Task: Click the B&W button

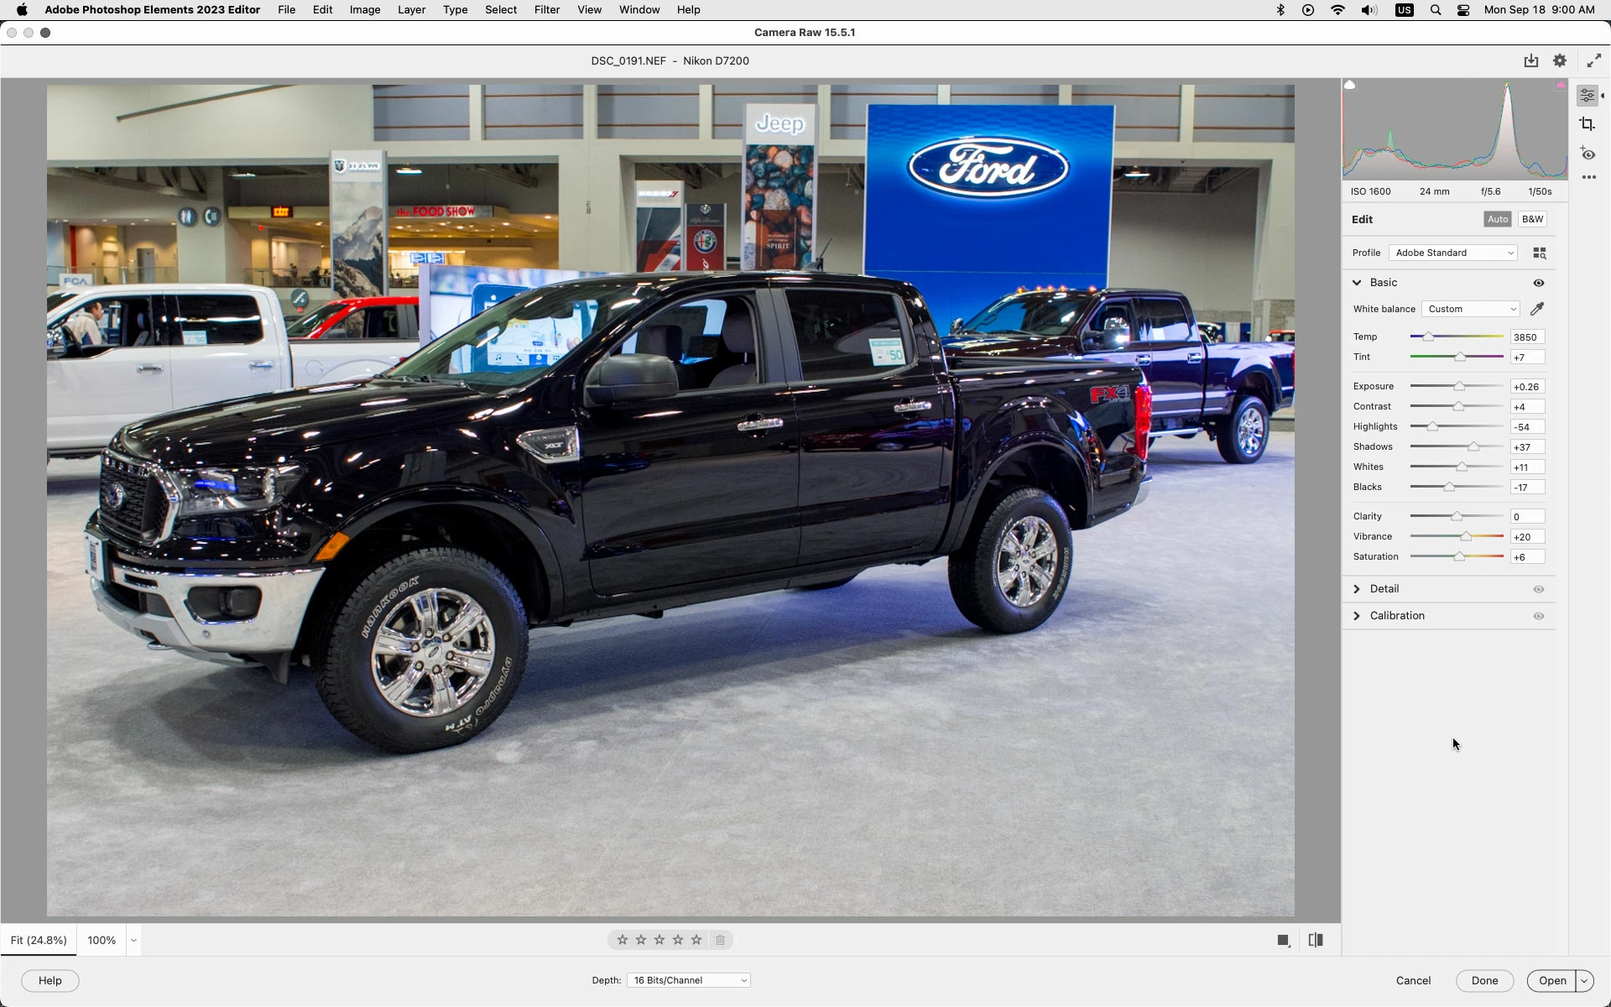Action: tap(1532, 219)
